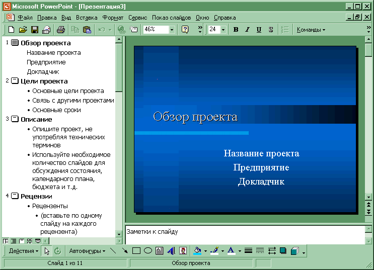Image resolution: width=374 pixels, height=270 pixels.
Task: Click outline text Докладчик
Action: pos(43,72)
